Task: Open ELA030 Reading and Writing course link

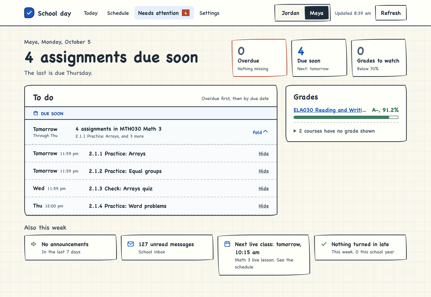Action: click(330, 110)
